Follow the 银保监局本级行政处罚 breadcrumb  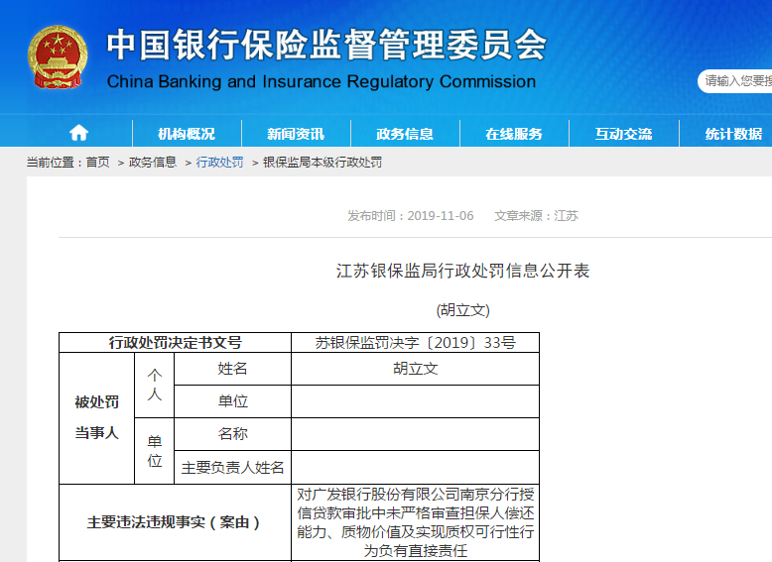[x=322, y=163]
